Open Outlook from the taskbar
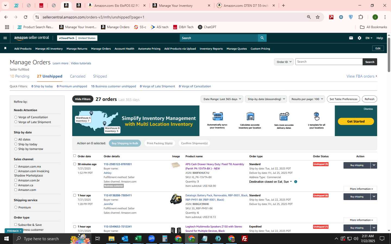The image size is (391, 244). tap(125, 239)
